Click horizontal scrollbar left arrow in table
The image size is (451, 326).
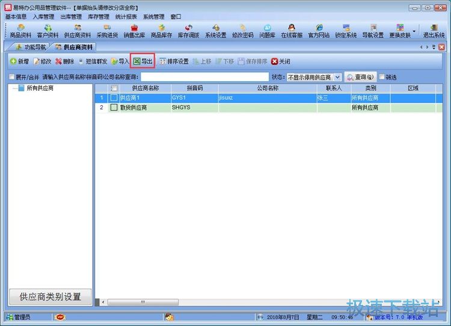[x=103, y=302]
